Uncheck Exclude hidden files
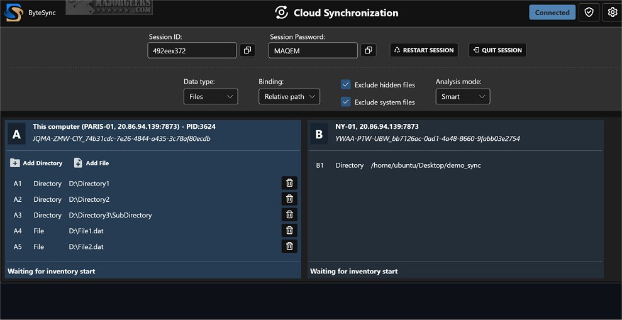This screenshot has height=320, width=622. (345, 85)
